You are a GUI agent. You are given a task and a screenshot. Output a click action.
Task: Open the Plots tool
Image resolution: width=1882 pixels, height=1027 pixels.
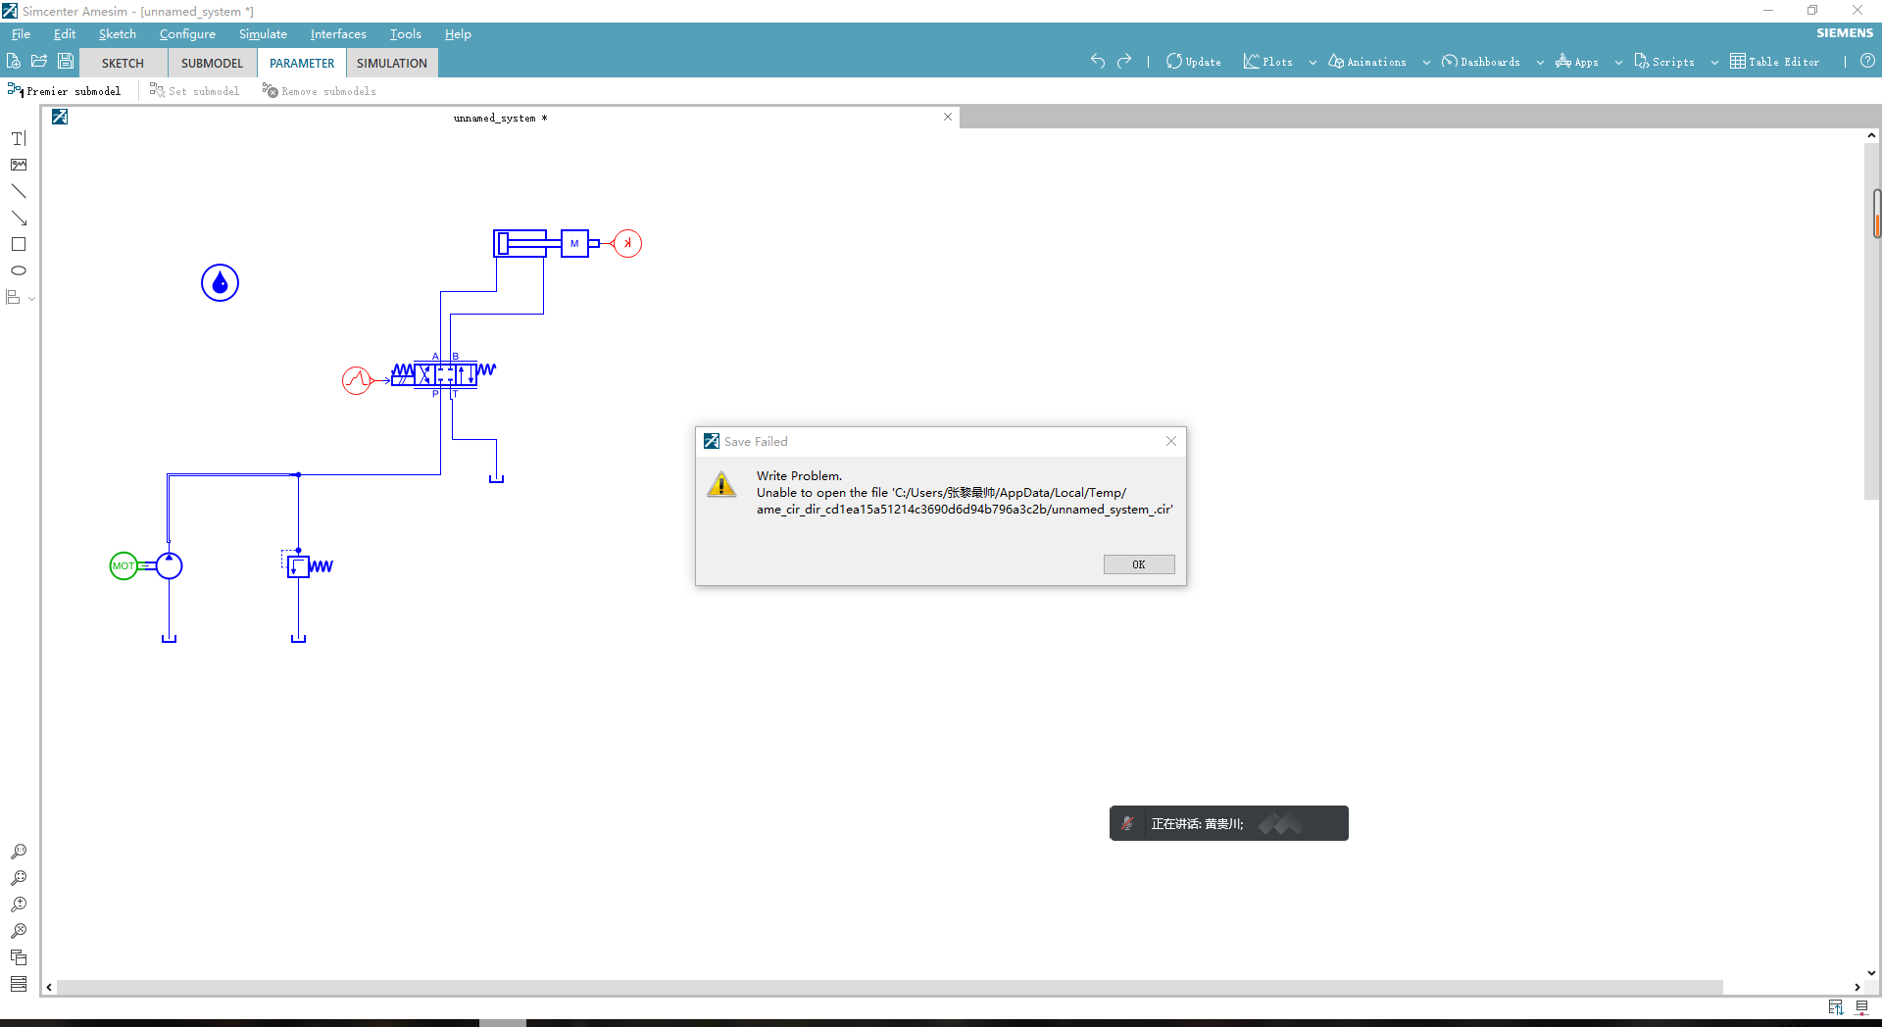click(x=1267, y=62)
